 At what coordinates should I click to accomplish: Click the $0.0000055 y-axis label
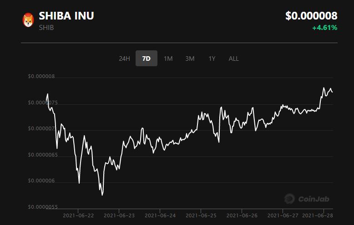pos(43,207)
